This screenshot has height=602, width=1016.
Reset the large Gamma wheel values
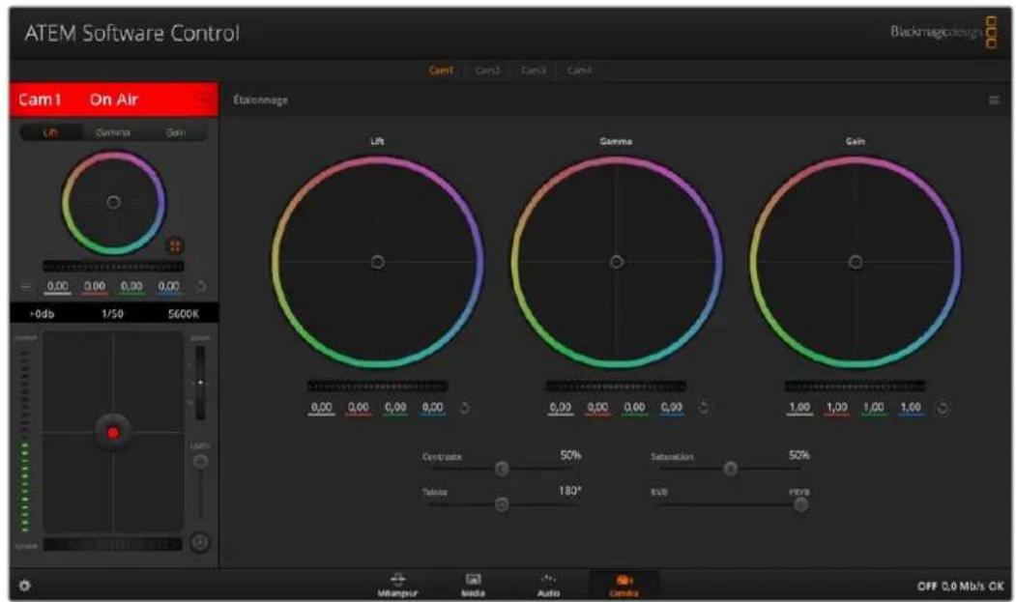pyautogui.click(x=704, y=408)
